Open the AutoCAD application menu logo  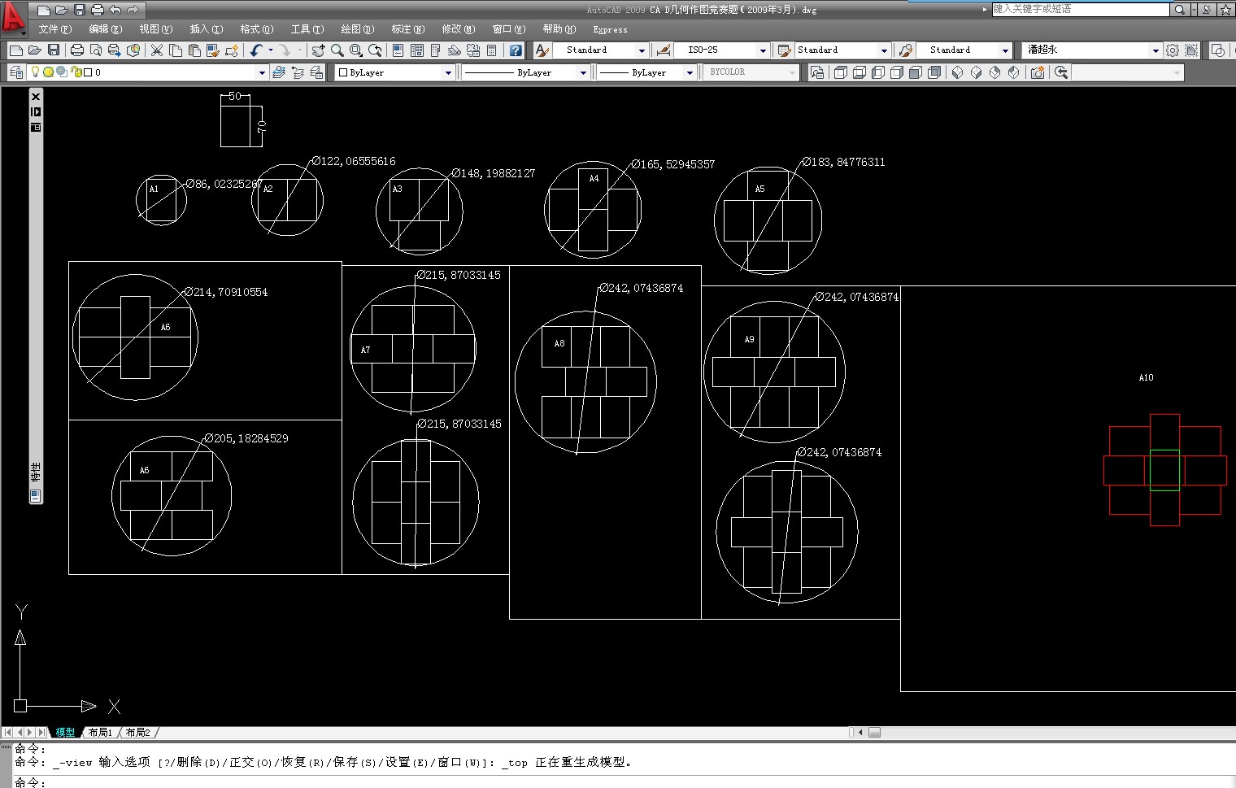point(13,18)
